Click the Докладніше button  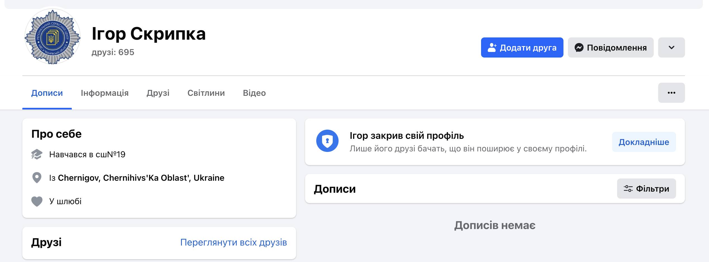[644, 142]
